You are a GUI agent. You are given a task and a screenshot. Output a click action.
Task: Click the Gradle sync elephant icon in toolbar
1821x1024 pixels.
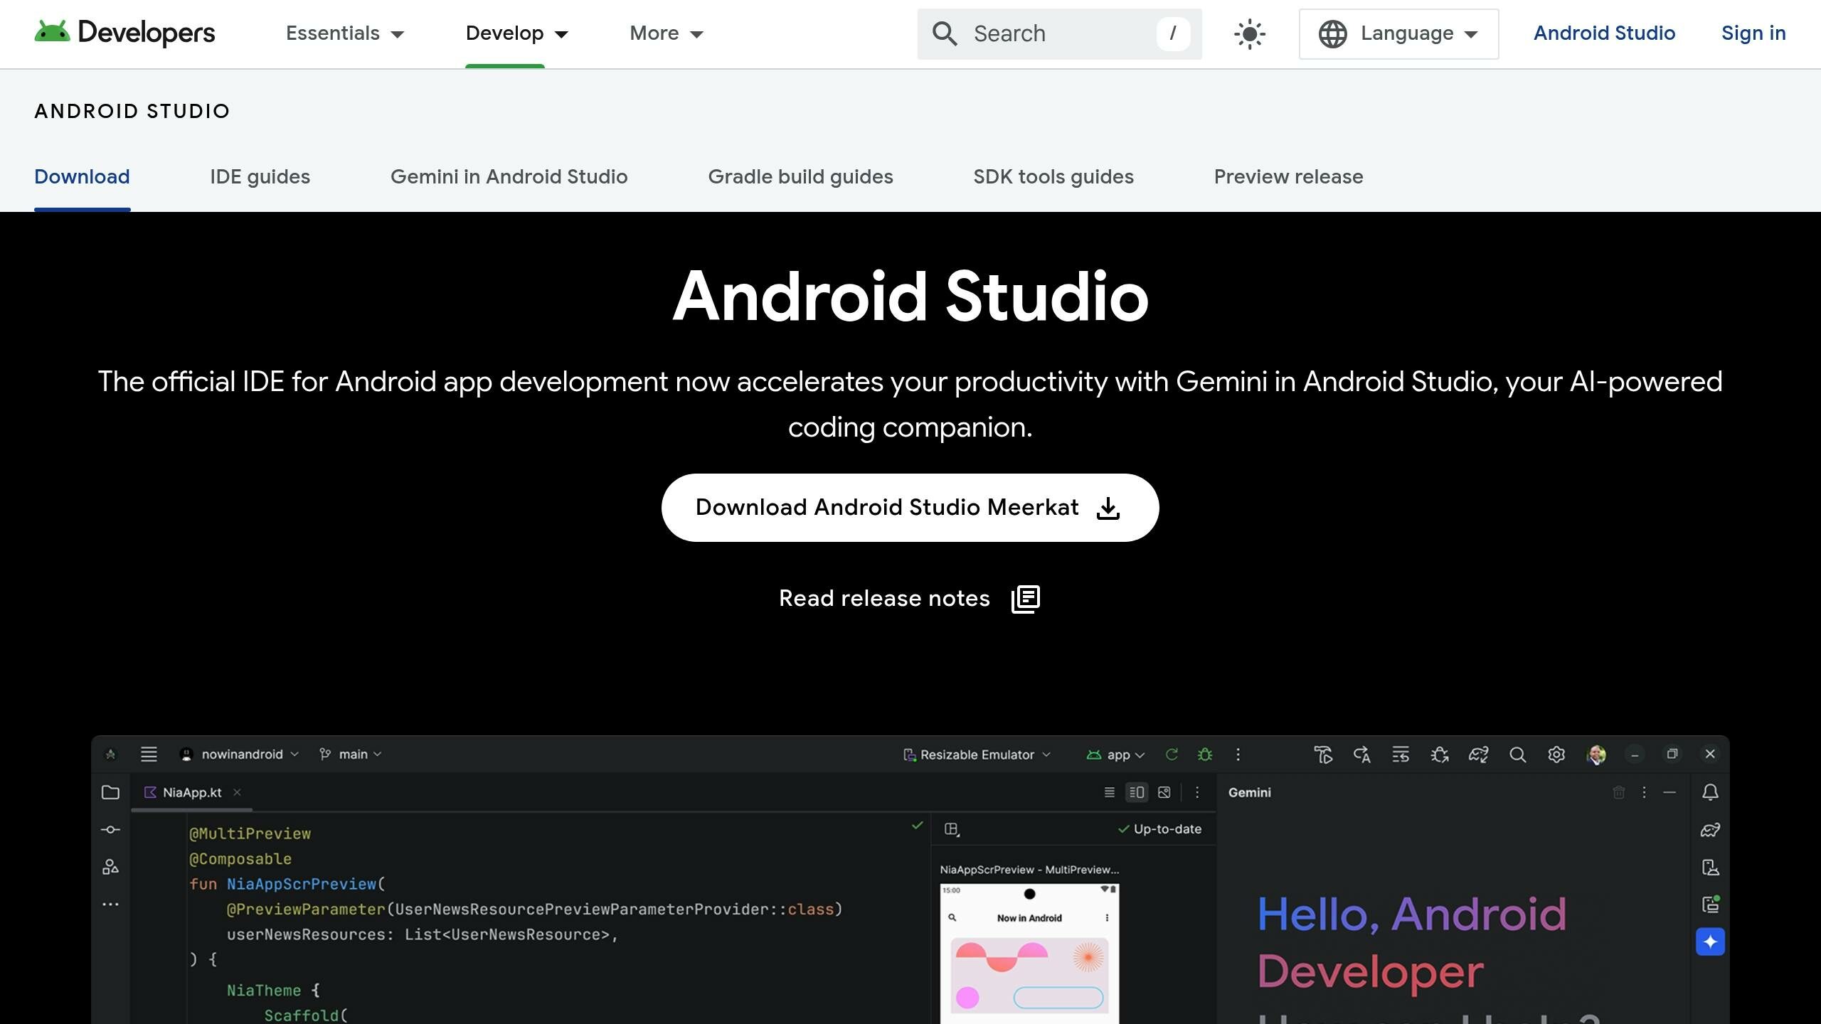[x=1478, y=754]
